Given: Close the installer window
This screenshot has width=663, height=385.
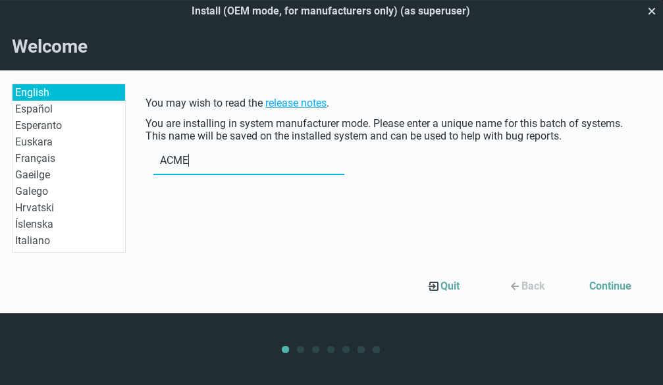Looking at the screenshot, I should coord(652,11).
